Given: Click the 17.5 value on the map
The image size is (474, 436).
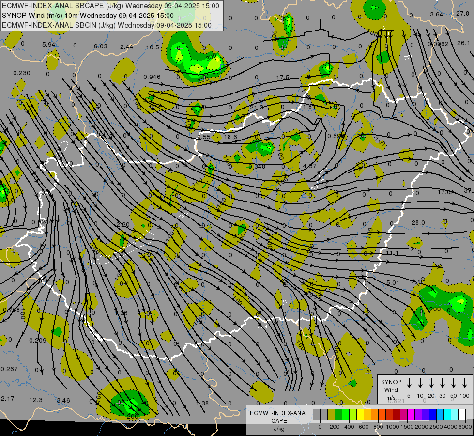Looking at the screenshot, I should tap(283, 78).
